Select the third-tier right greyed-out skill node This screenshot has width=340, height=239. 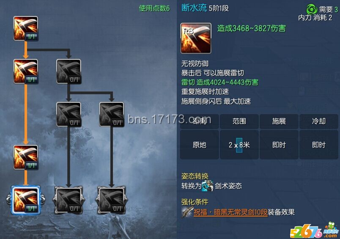point(112,114)
